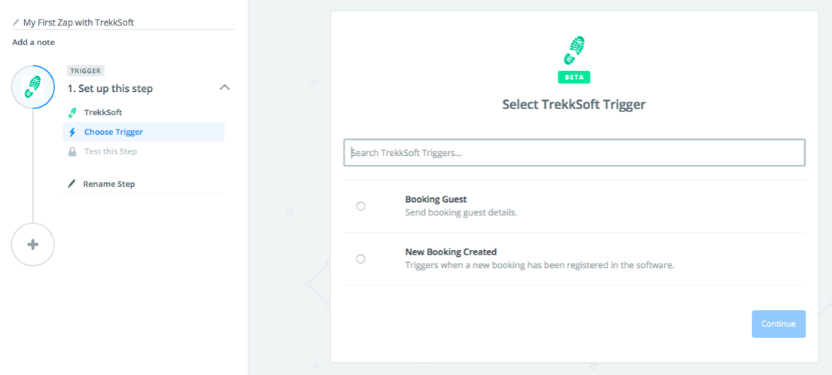Image resolution: width=832 pixels, height=375 pixels.
Task: Click the small TrekkSoft footprint sidebar icon
Action: tap(72, 112)
